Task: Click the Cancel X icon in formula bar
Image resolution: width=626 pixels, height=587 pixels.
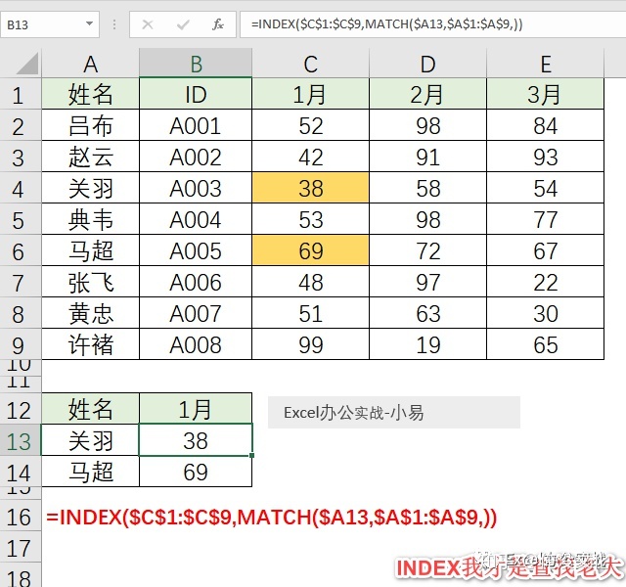Action: pos(148,24)
